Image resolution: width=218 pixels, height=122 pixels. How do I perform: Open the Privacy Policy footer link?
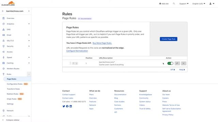pos(168,115)
